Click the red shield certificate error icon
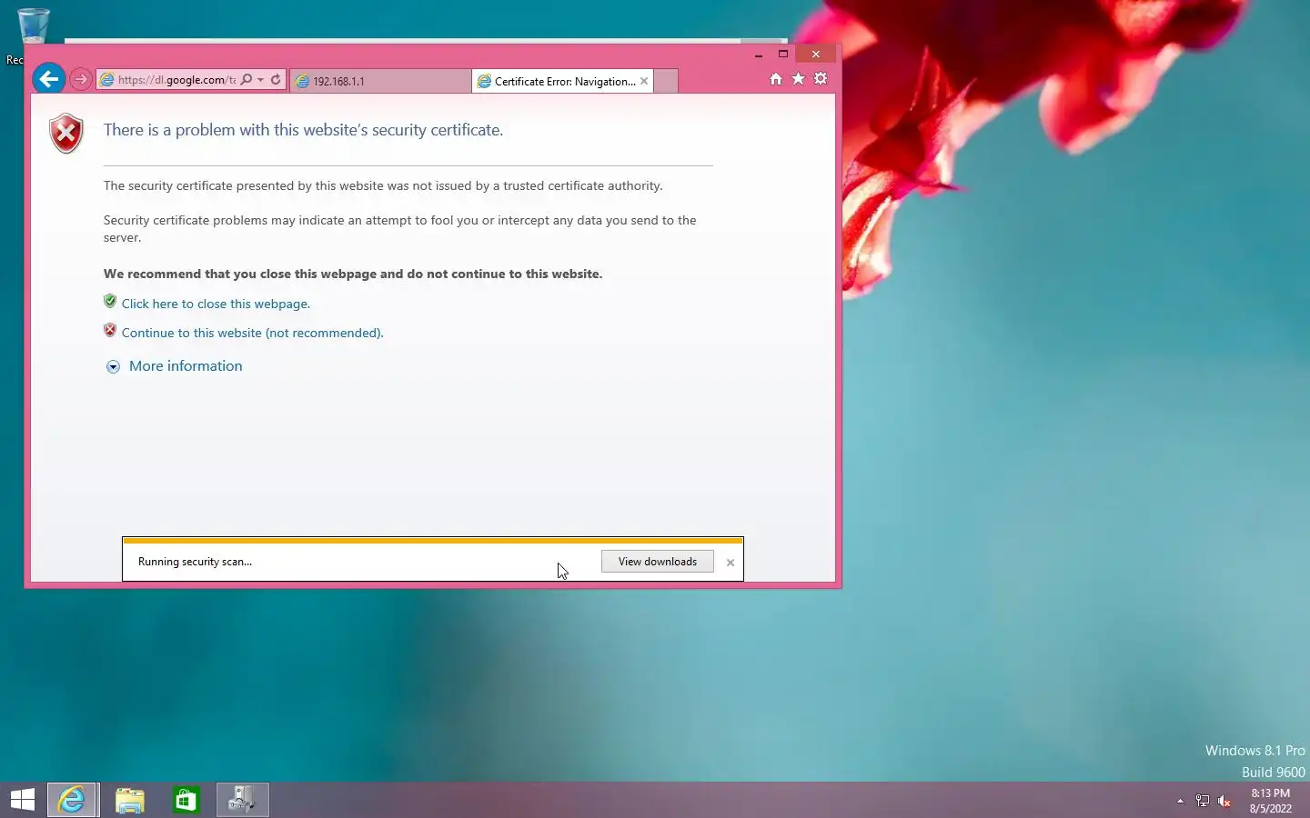 click(66, 134)
